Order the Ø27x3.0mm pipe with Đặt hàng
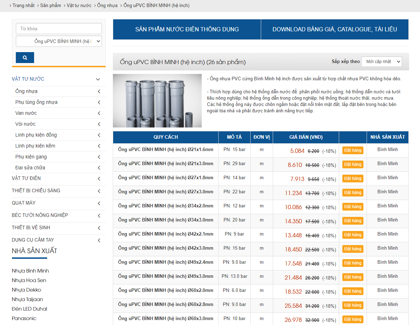This screenshot has width=420, height=325. [353, 193]
